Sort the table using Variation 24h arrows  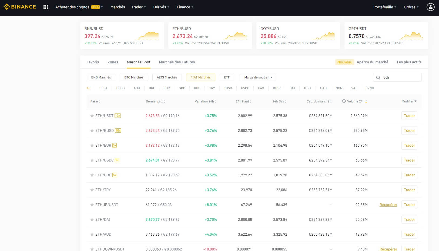point(216,101)
